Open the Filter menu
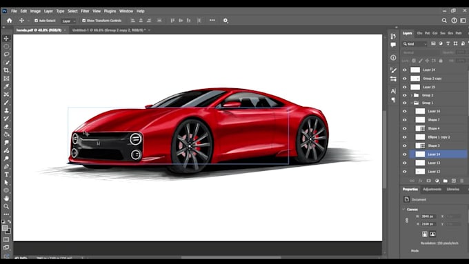Viewport: 469px width, 264px height. click(85, 11)
